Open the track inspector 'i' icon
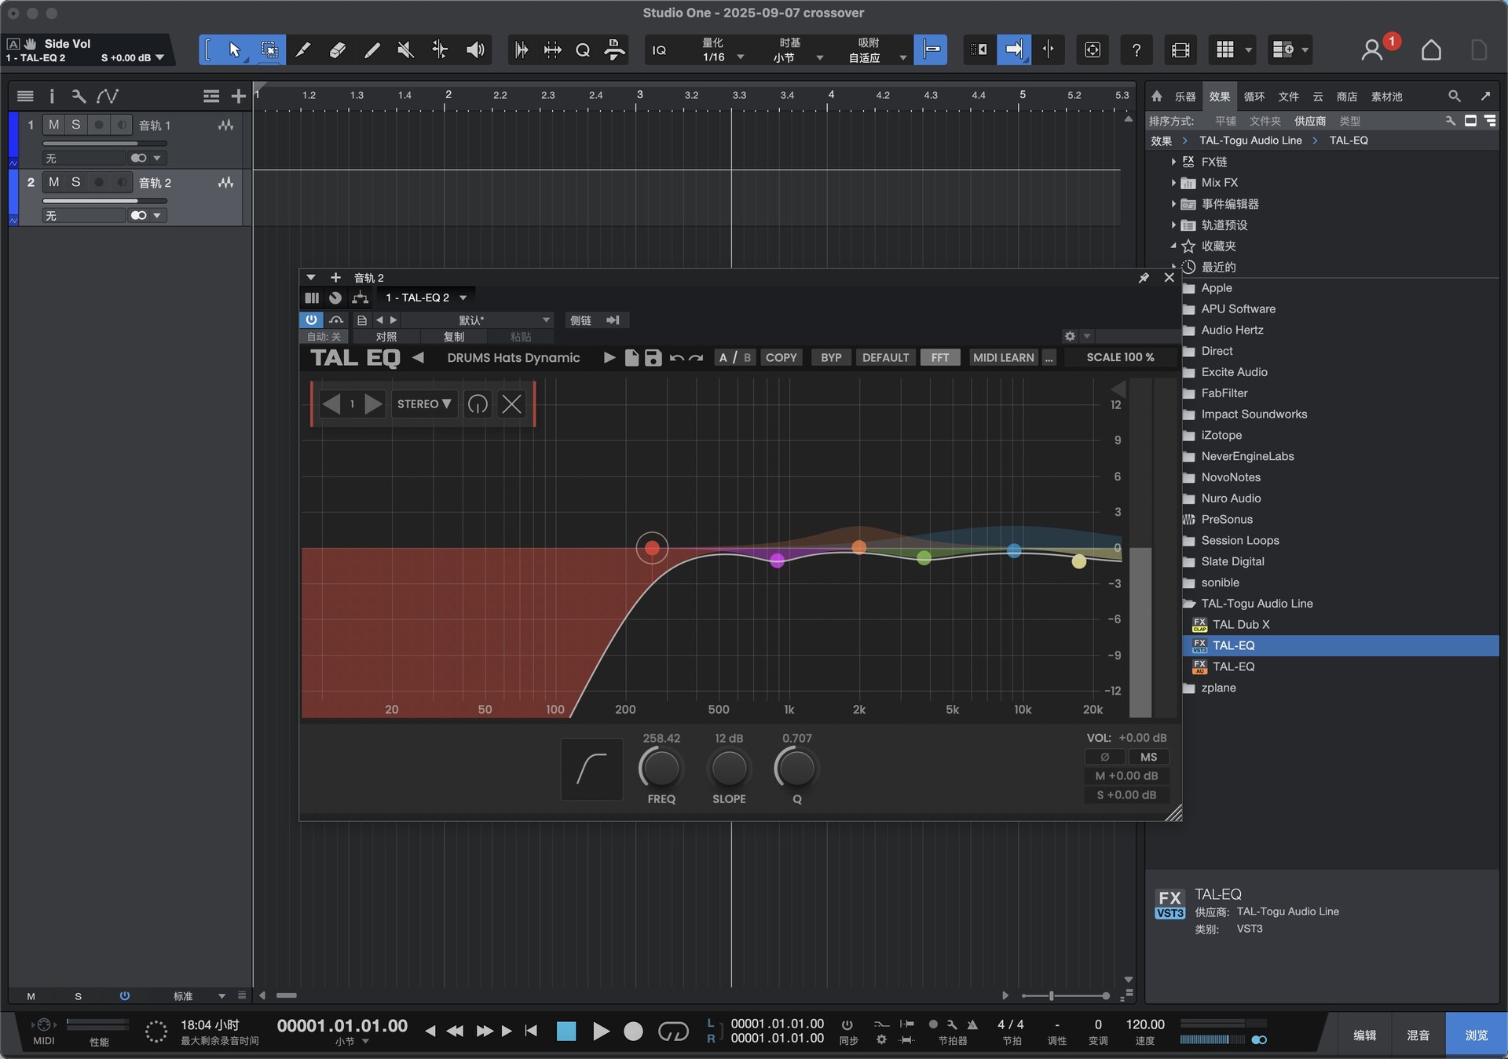This screenshot has height=1059, width=1508. [52, 96]
